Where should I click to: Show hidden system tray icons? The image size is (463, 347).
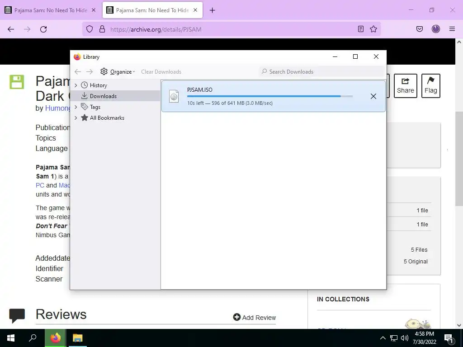pyautogui.click(x=383, y=338)
